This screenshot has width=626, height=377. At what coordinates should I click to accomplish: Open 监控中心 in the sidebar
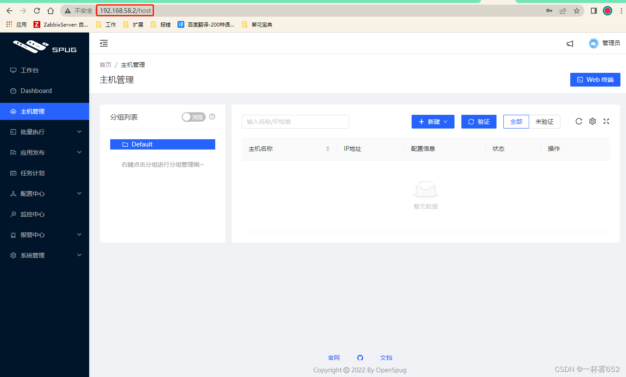point(45,214)
